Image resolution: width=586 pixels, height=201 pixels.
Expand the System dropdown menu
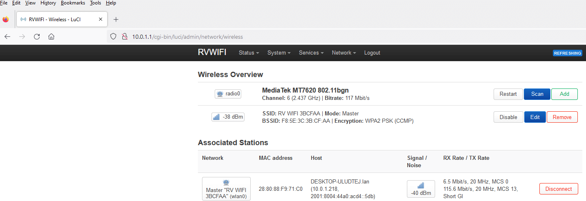pyautogui.click(x=278, y=53)
